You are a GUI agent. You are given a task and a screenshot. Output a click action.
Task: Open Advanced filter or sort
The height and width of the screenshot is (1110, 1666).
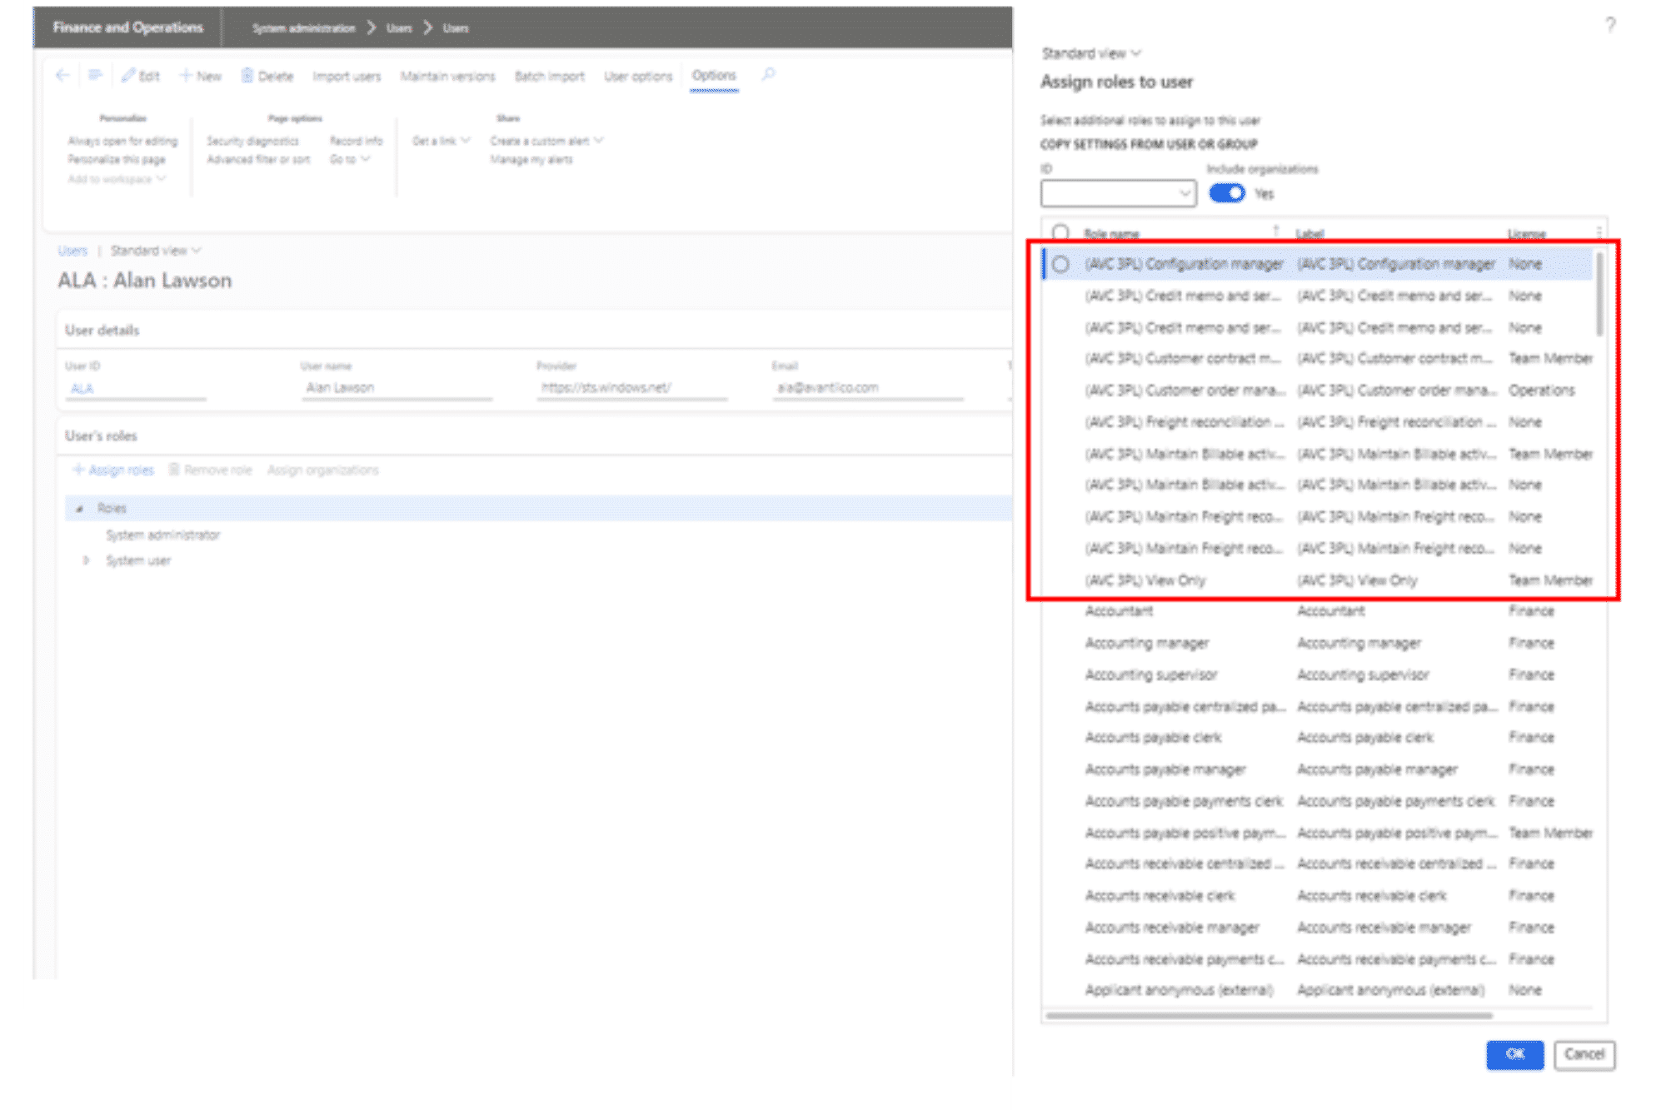pos(258,159)
